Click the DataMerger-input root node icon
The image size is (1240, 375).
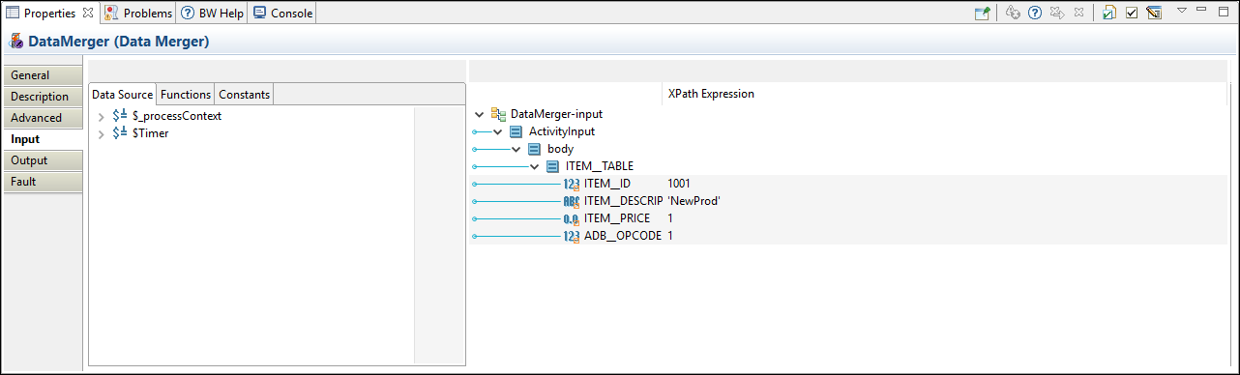pos(499,114)
